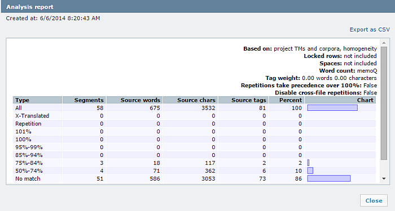Image resolution: width=395 pixels, height=211 pixels.
Task: Click the 50%-74% row chart bar
Action: point(310,171)
